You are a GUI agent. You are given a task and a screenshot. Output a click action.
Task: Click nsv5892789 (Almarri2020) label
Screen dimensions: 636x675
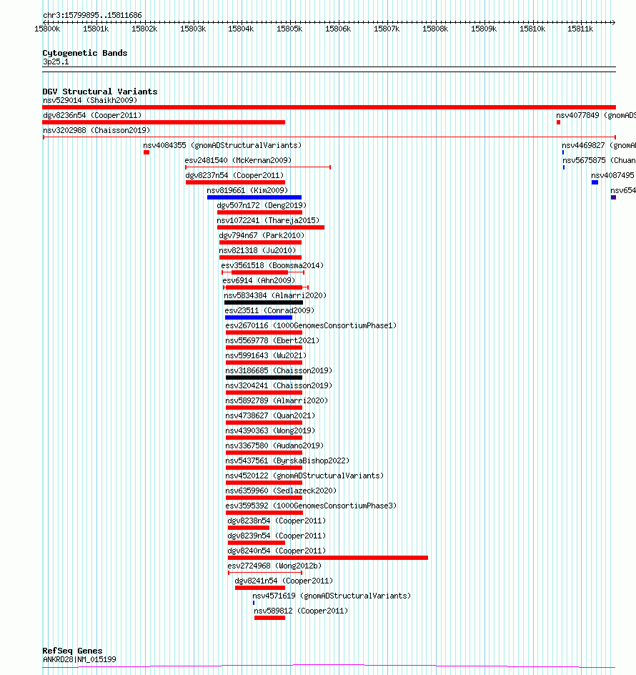coord(277,400)
